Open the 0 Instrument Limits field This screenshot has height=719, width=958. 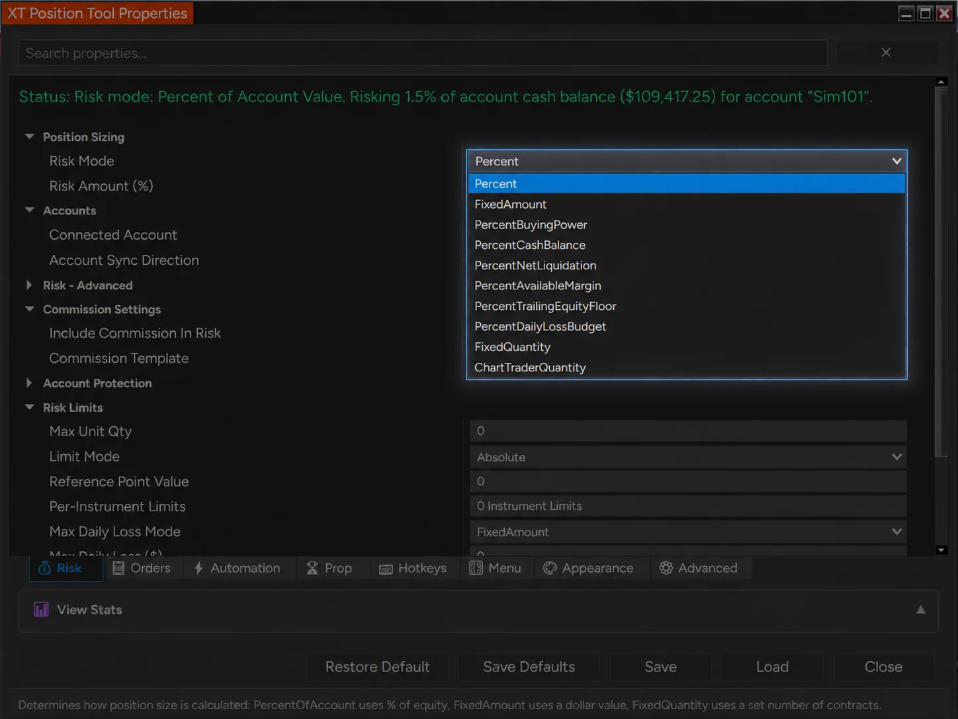[x=688, y=506]
